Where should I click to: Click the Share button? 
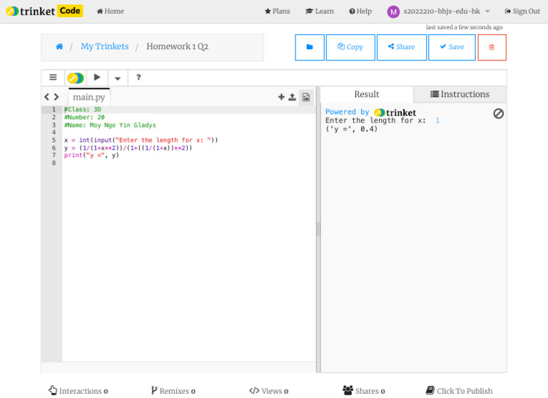click(x=401, y=47)
